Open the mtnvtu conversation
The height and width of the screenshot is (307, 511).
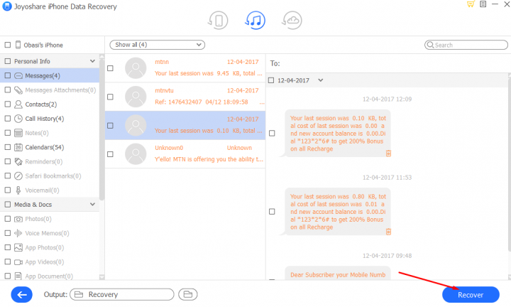click(185, 97)
